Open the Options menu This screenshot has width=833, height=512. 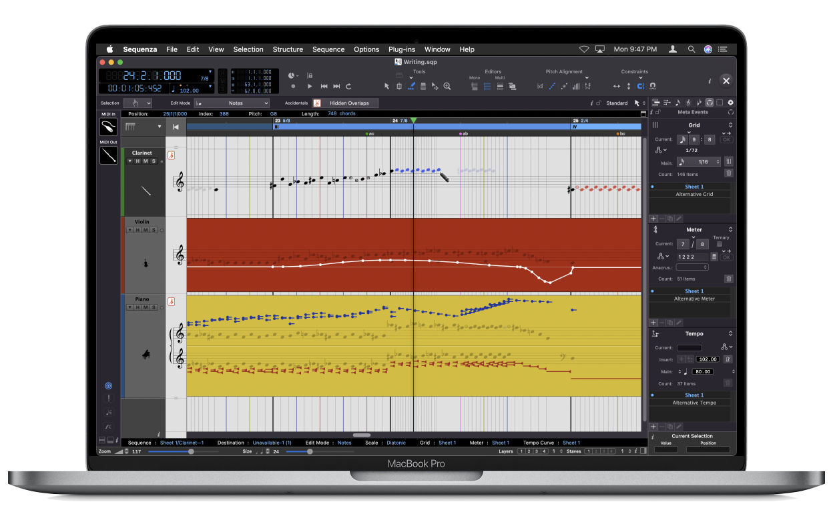click(x=366, y=49)
